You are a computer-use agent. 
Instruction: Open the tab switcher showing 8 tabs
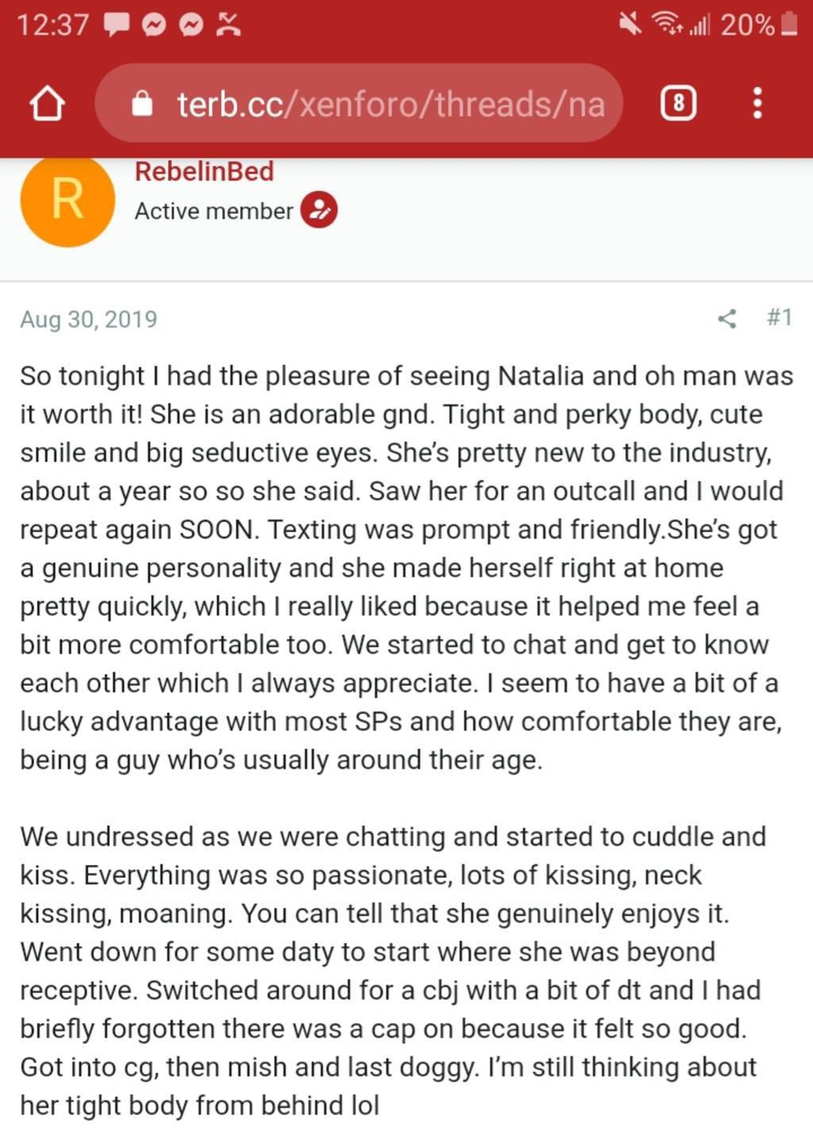pos(677,104)
